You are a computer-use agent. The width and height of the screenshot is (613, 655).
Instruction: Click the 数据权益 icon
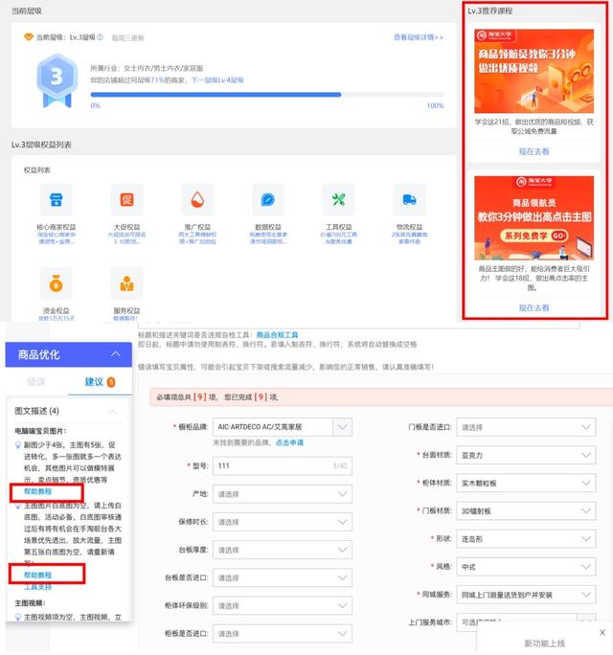click(268, 200)
